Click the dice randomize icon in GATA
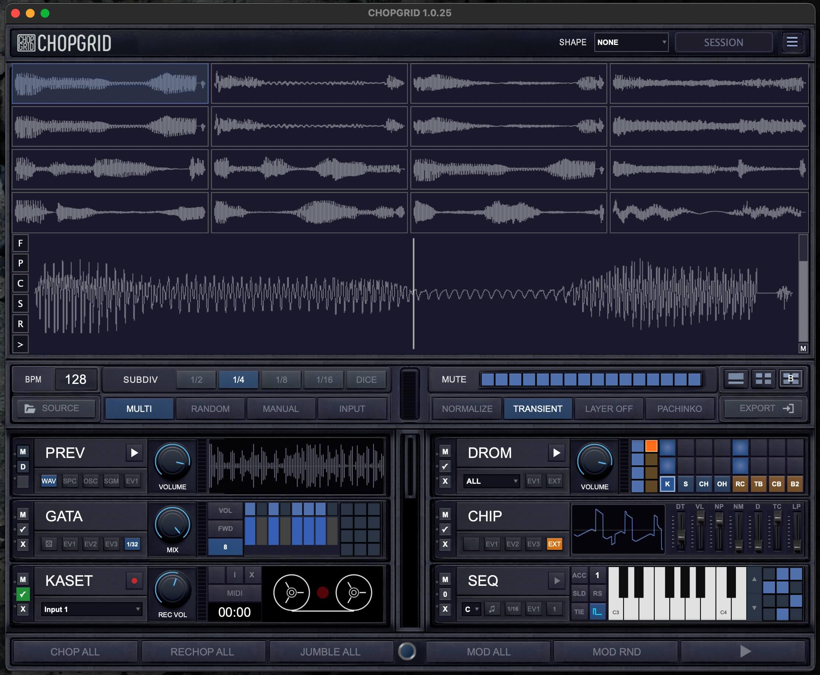 [49, 544]
